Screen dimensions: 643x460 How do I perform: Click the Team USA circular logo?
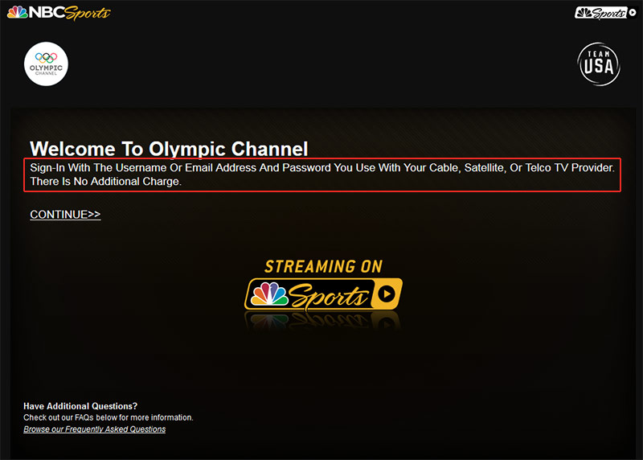coord(599,64)
